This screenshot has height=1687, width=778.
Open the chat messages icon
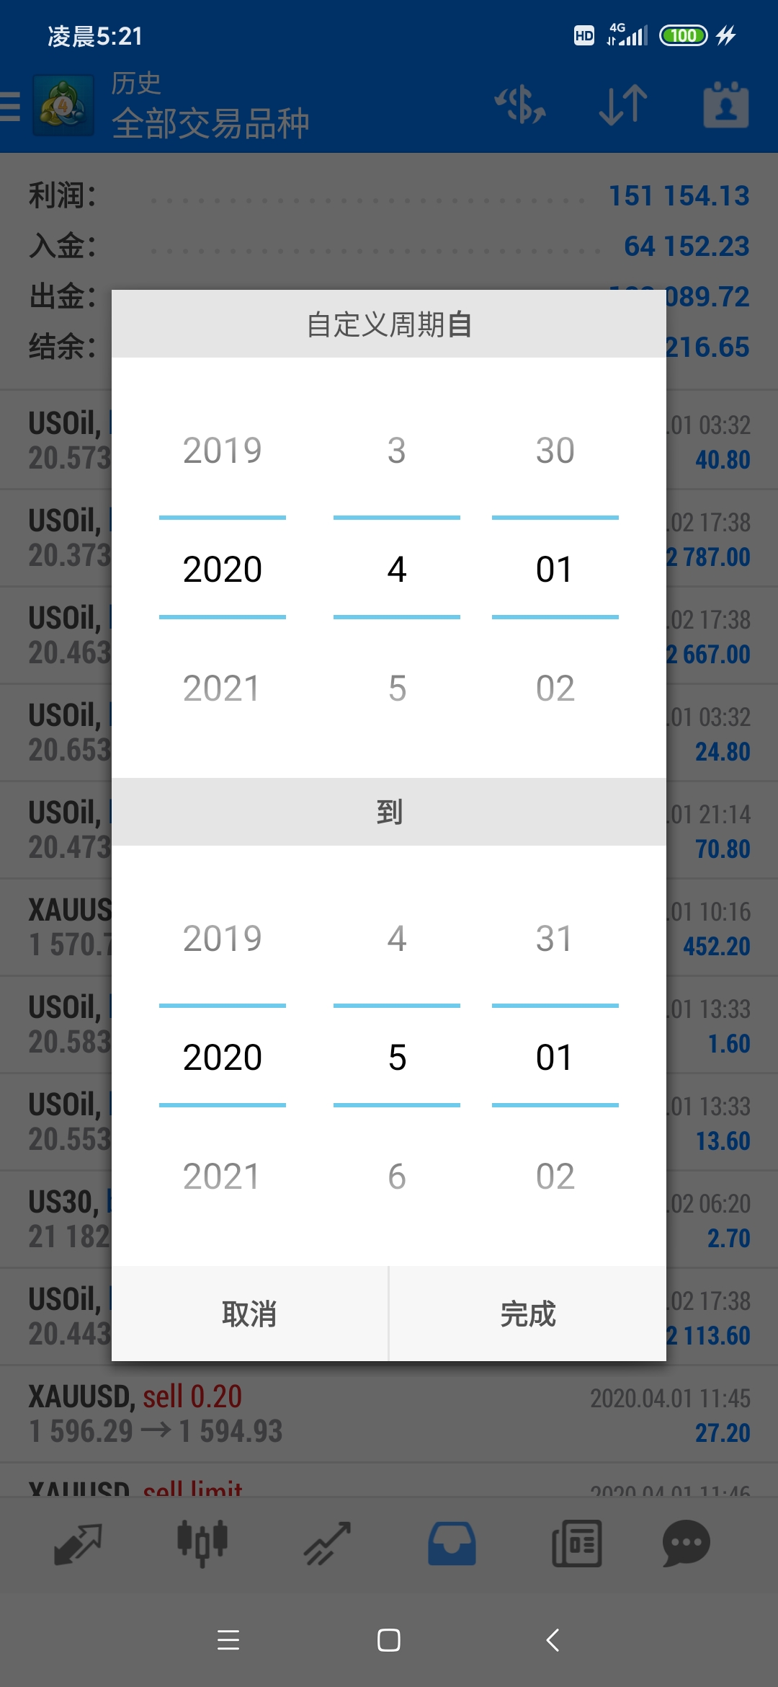[x=687, y=1544]
